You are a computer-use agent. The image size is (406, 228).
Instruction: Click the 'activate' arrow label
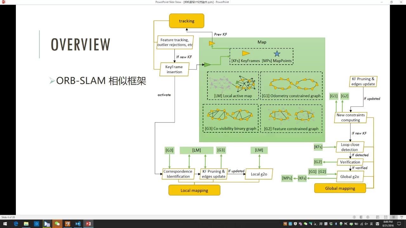tap(164, 95)
